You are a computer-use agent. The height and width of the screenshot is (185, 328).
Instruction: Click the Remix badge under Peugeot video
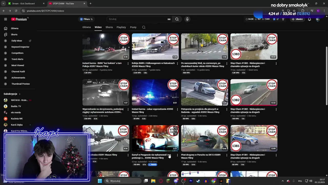152,164
